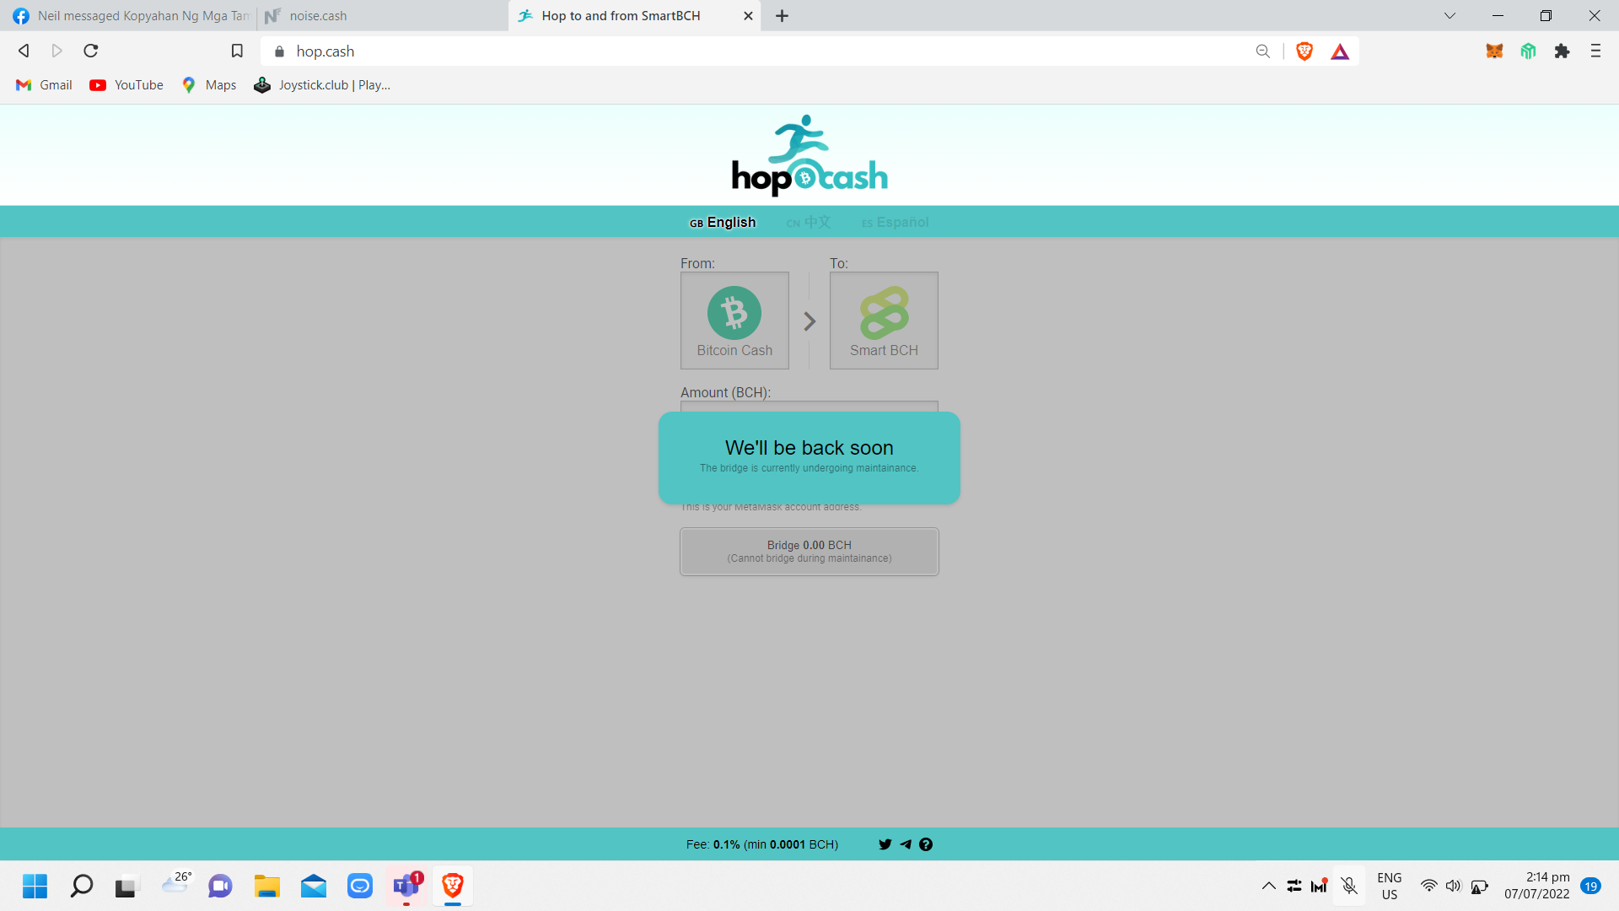
Task: Open Task View on the taskbar
Action: coord(126,887)
